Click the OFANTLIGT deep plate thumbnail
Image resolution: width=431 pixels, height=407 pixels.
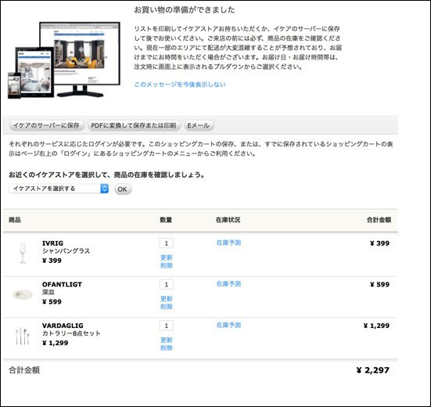(x=23, y=294)
